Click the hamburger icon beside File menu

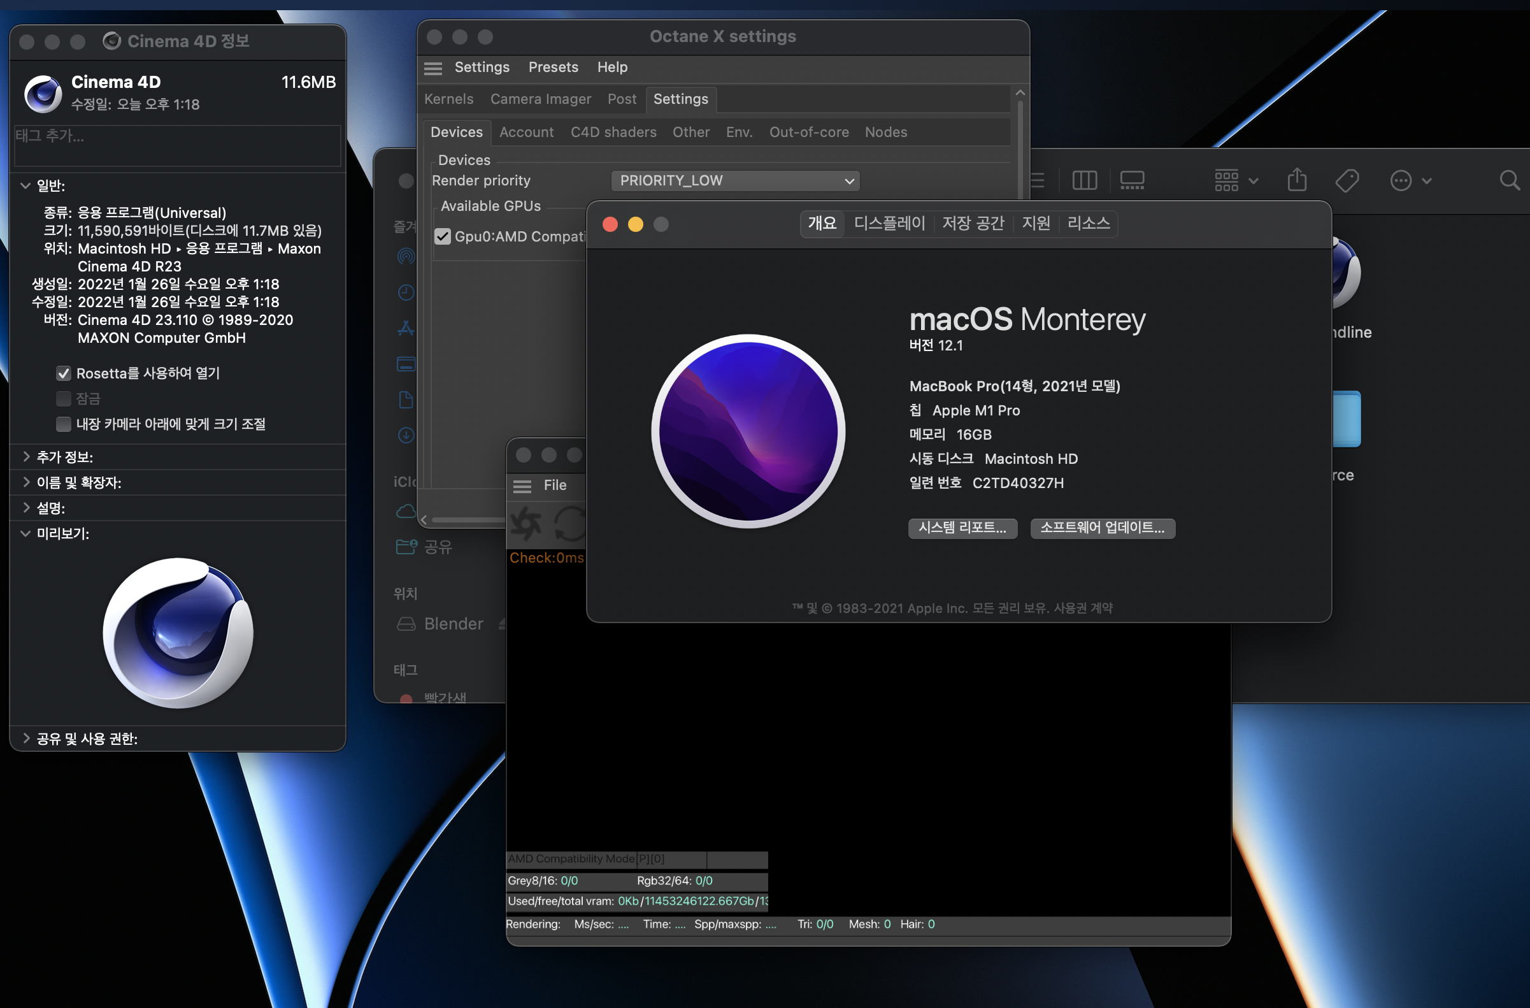(x=522, y=486)
